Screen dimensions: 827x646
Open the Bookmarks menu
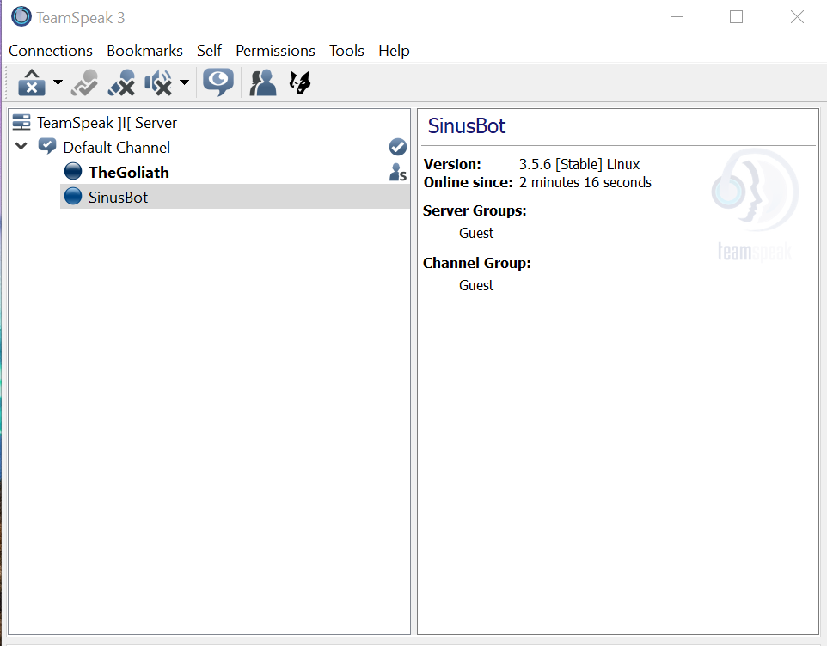[x=144, y=51]
